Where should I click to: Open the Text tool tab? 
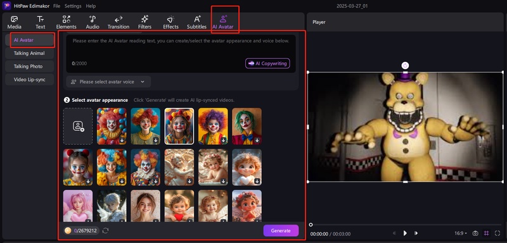40,23
